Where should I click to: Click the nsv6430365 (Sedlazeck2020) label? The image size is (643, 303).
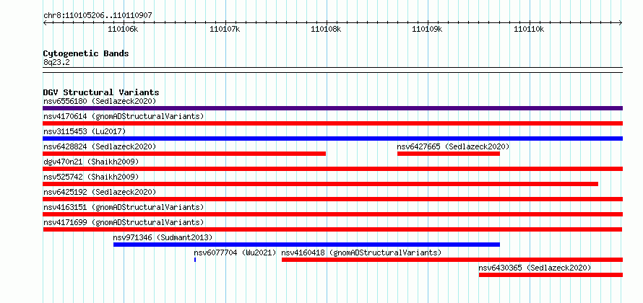[535, 268]
